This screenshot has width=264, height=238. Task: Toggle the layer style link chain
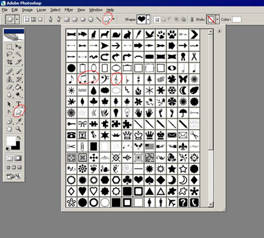point(192,19)
